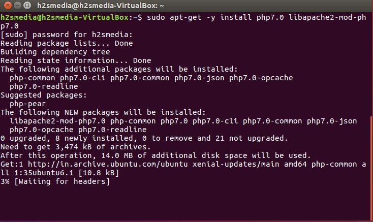Click the terminal's vertical scrollbar thumb
373x222 pixels.
[372, 167]
